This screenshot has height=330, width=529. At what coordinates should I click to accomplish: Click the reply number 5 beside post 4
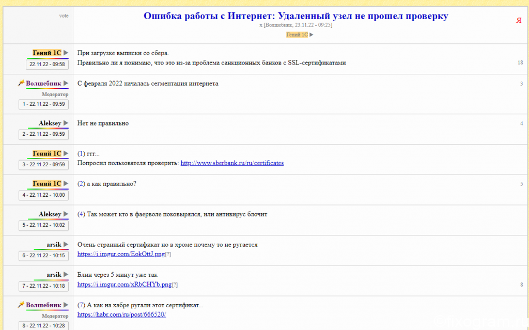tap(522, 184)
